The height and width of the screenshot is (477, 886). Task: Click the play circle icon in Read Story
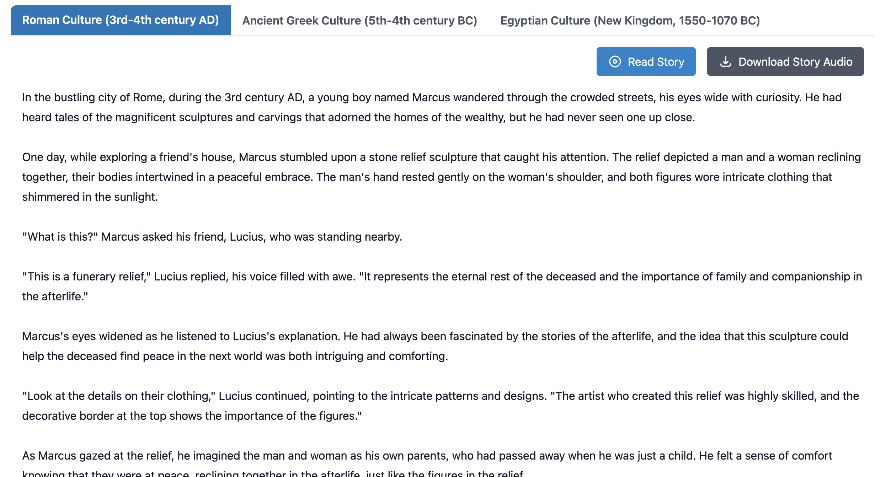[x=615, y=61]
